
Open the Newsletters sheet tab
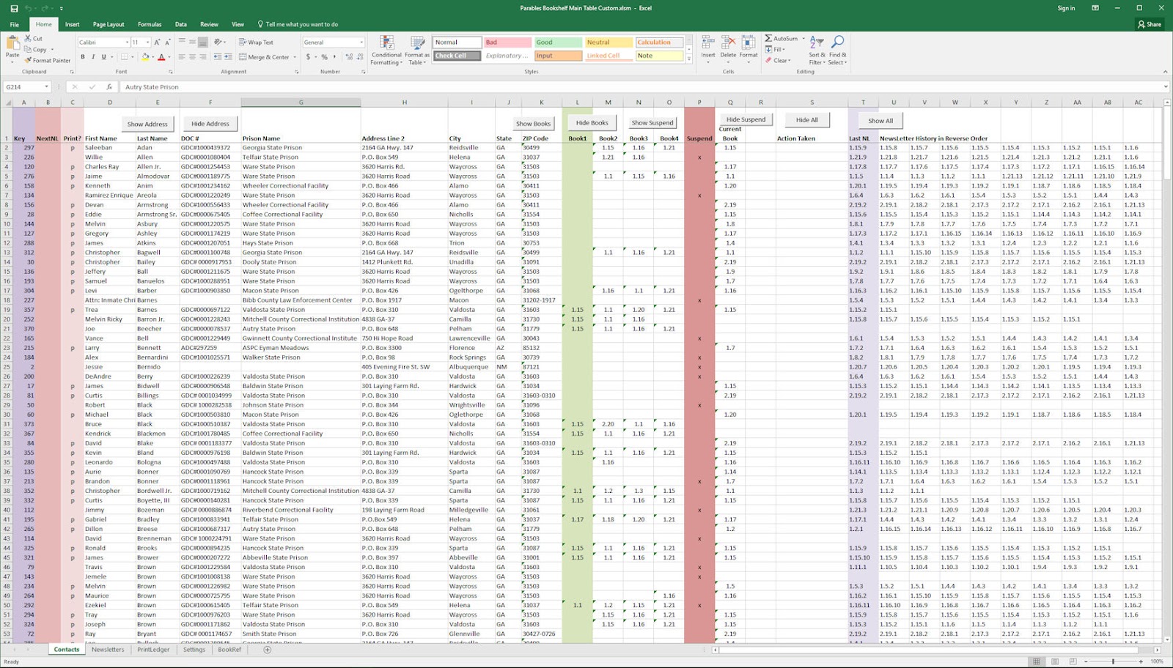[108, 649]
